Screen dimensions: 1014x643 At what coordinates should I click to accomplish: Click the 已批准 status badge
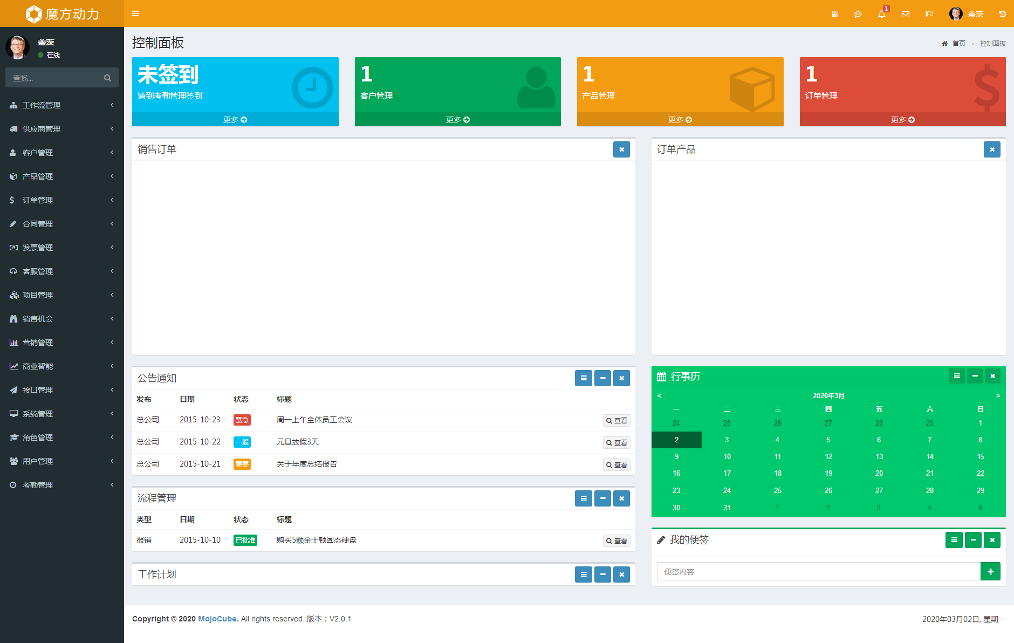click(245, 541)
